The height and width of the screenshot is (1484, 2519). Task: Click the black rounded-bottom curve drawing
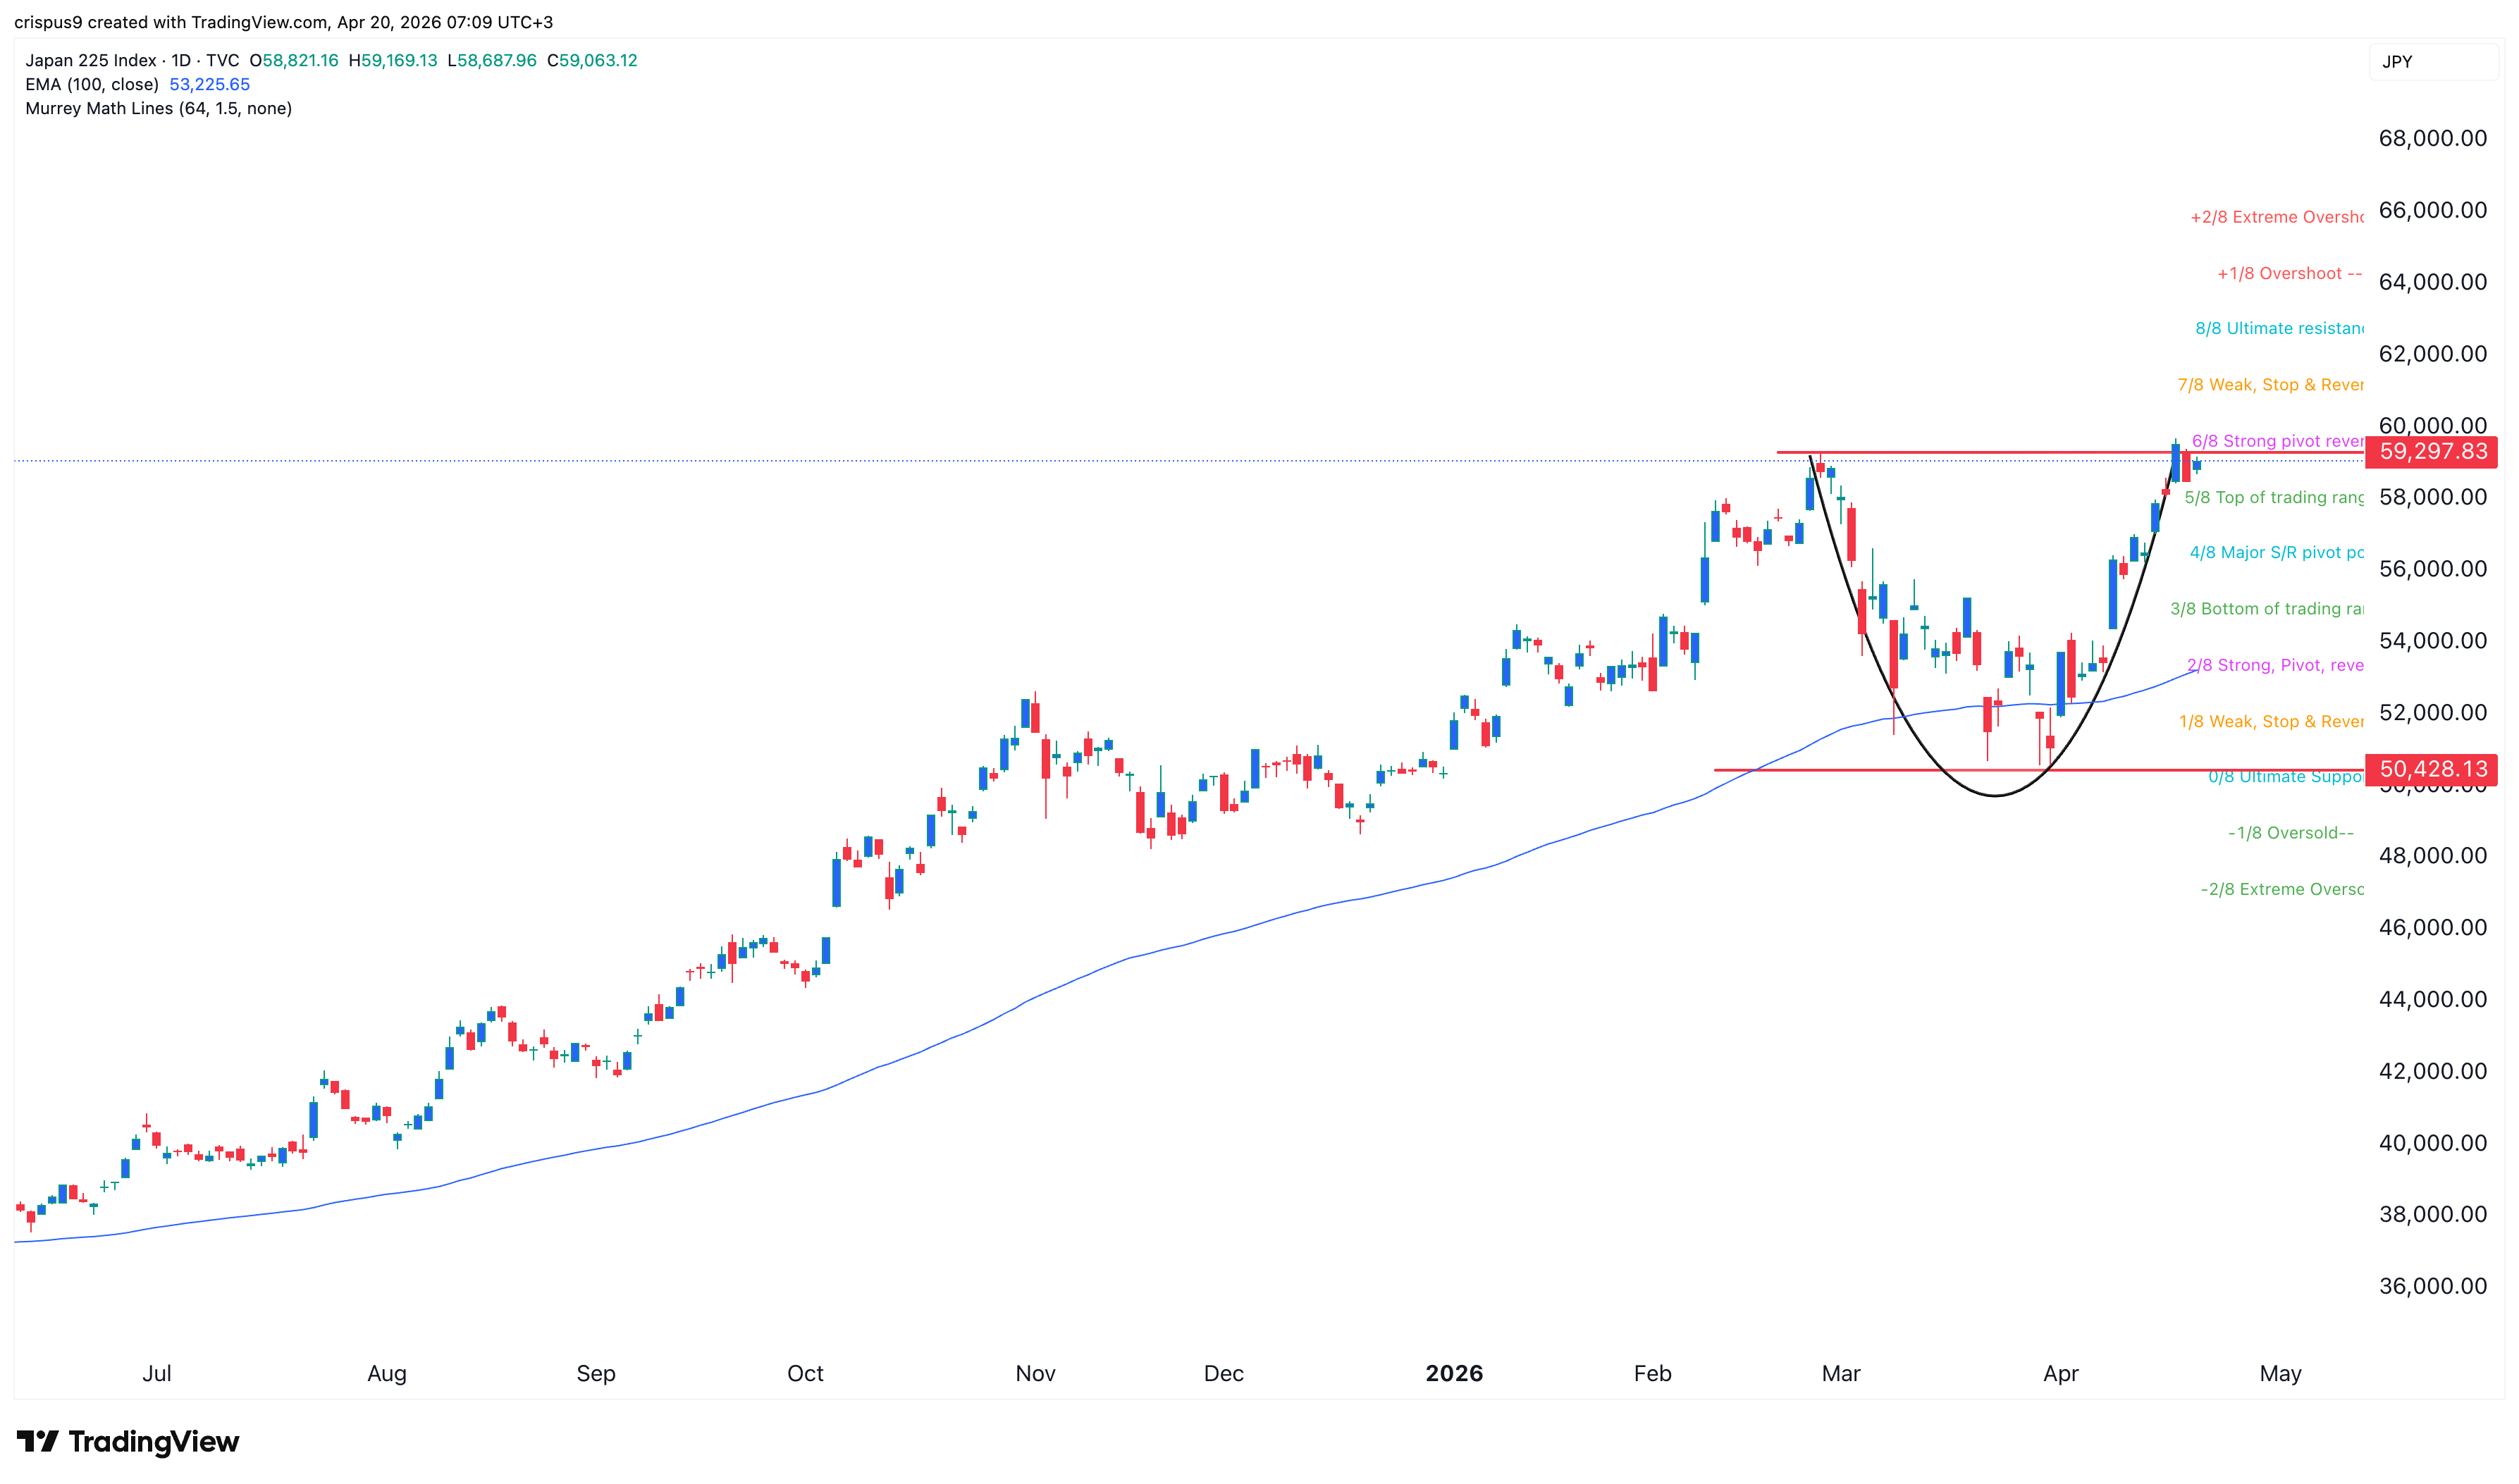click(1996, 795)
